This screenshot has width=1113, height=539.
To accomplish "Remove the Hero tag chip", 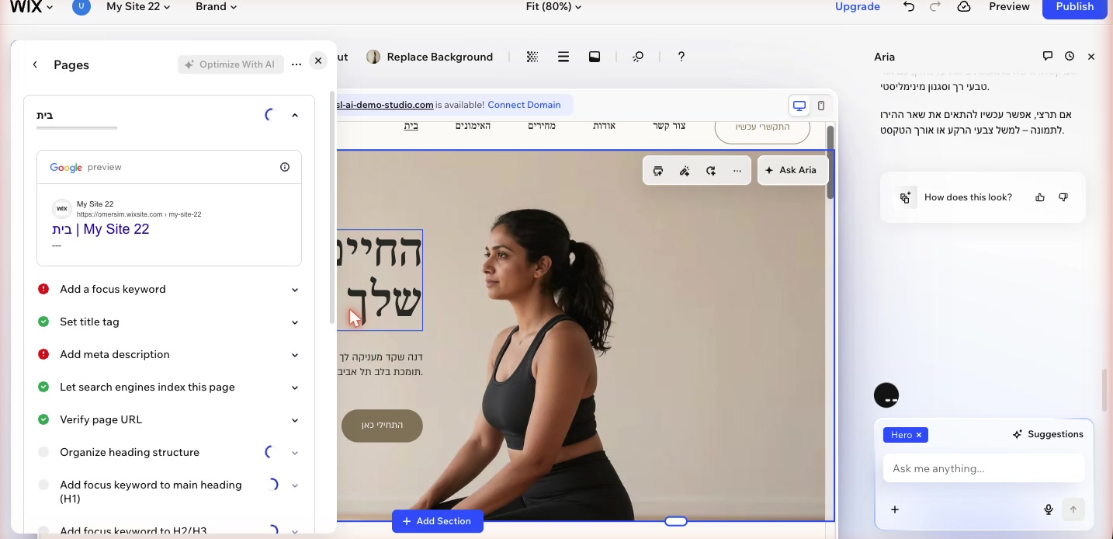I will [919, 435].
